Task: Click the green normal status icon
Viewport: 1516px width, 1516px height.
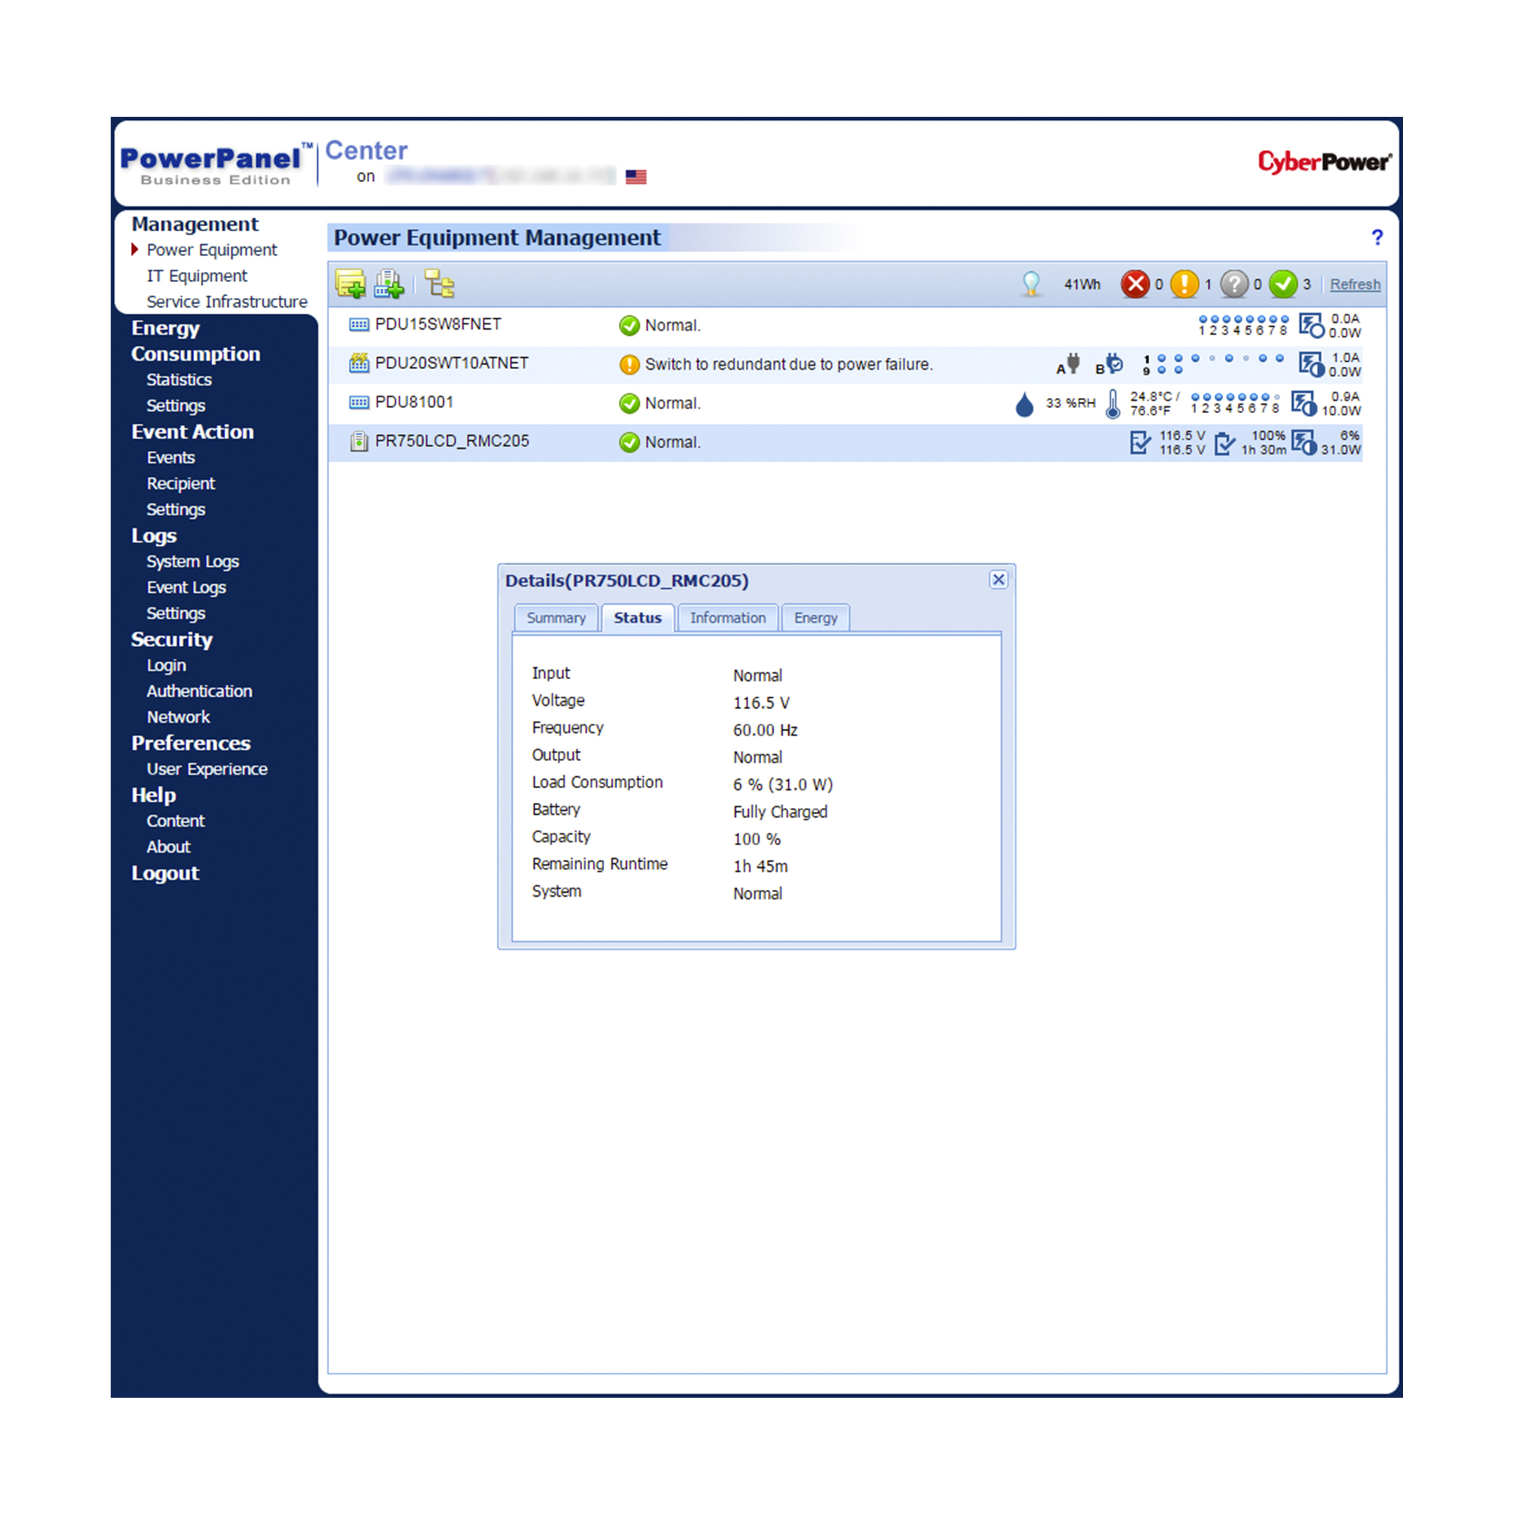Action: [1283, 284]
